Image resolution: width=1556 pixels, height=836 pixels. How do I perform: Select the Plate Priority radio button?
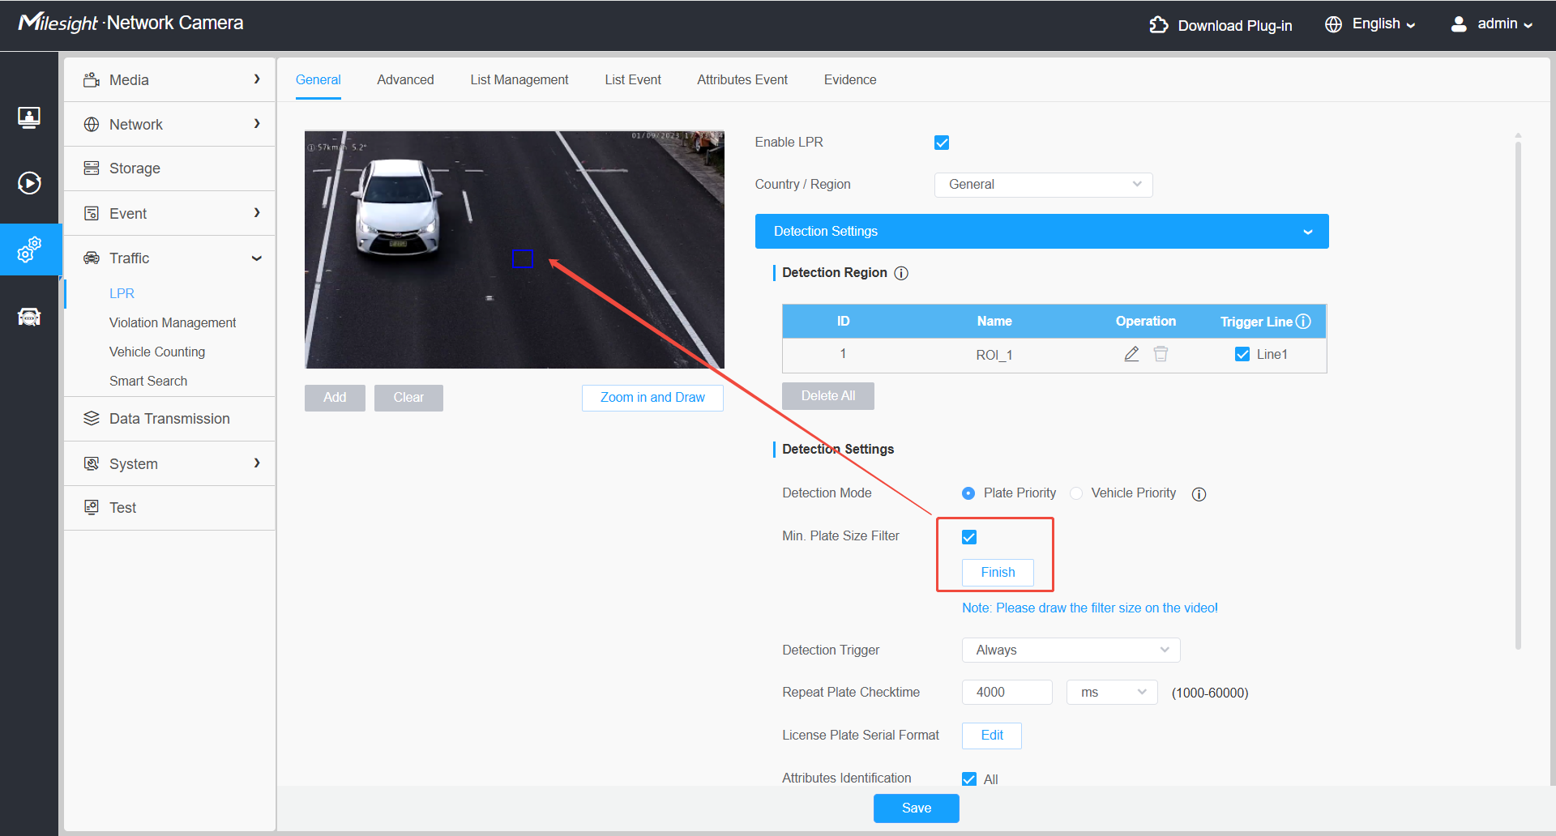coord(968,493)
